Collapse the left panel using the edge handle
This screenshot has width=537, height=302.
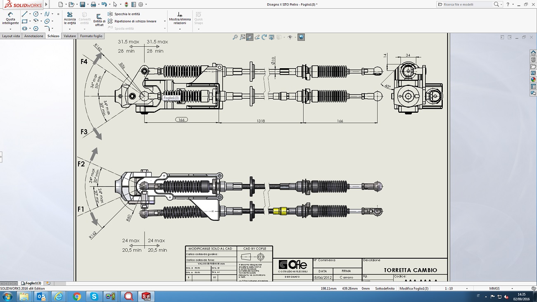pyautogui.click(x=1, y=157)
